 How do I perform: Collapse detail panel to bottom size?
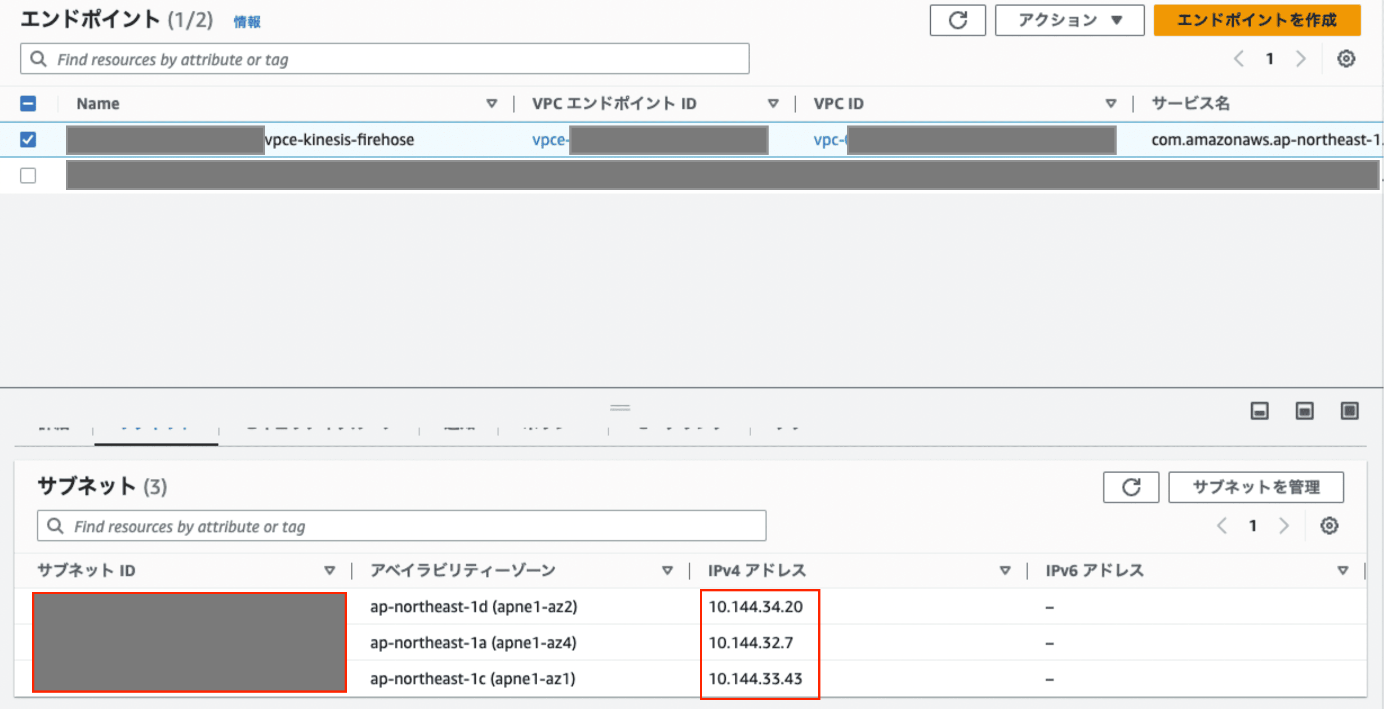1260,411
